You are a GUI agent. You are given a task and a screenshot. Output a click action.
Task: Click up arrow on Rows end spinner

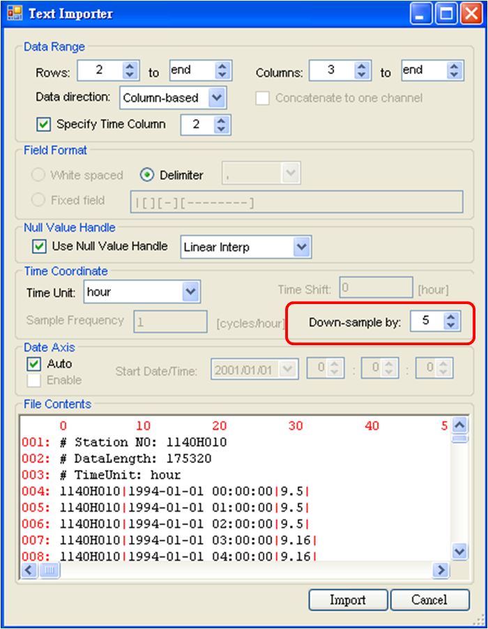pos(222,66)
